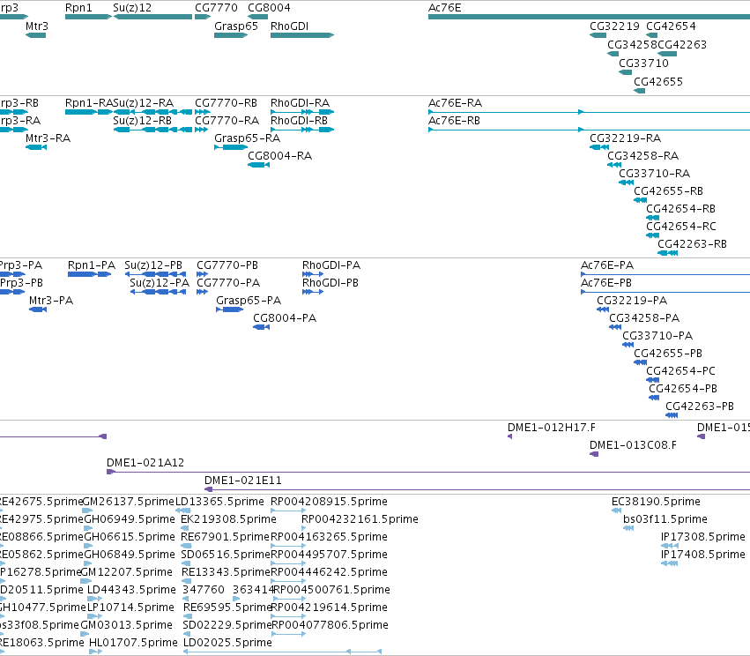The height and width of the screenshot is (656, 750).
Task: Select the Su(z)12-RB transcript label
Action: (x=142, y=121)
